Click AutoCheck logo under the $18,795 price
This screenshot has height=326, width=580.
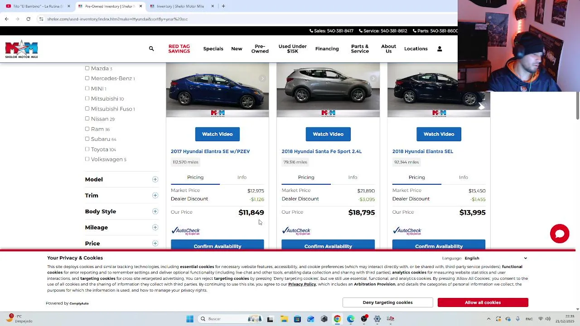point(296,231)
